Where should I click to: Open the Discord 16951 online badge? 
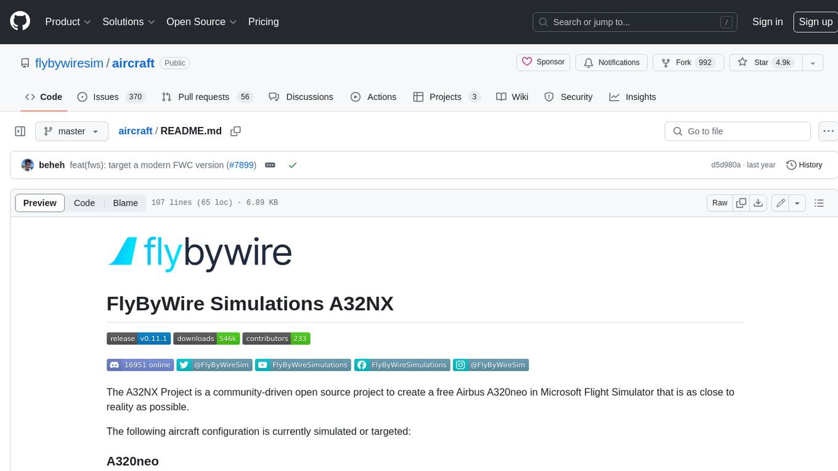(x=140, y=365)
